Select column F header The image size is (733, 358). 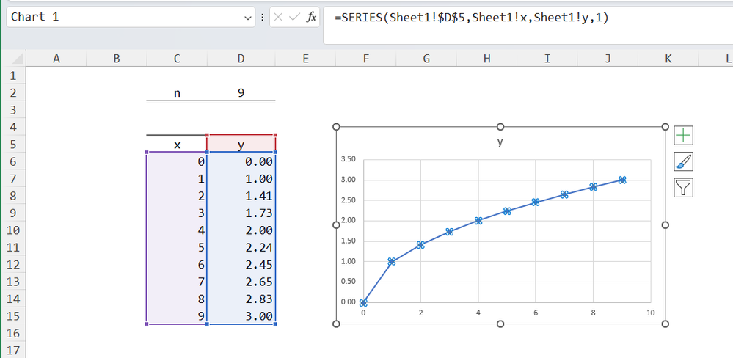tap(365, 59)
